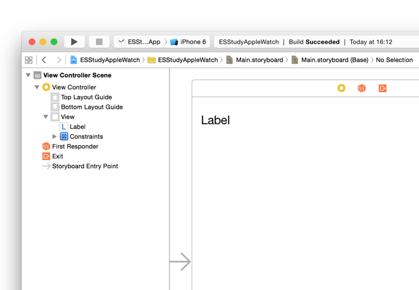Go back in editor history

(x=44, y=60)
